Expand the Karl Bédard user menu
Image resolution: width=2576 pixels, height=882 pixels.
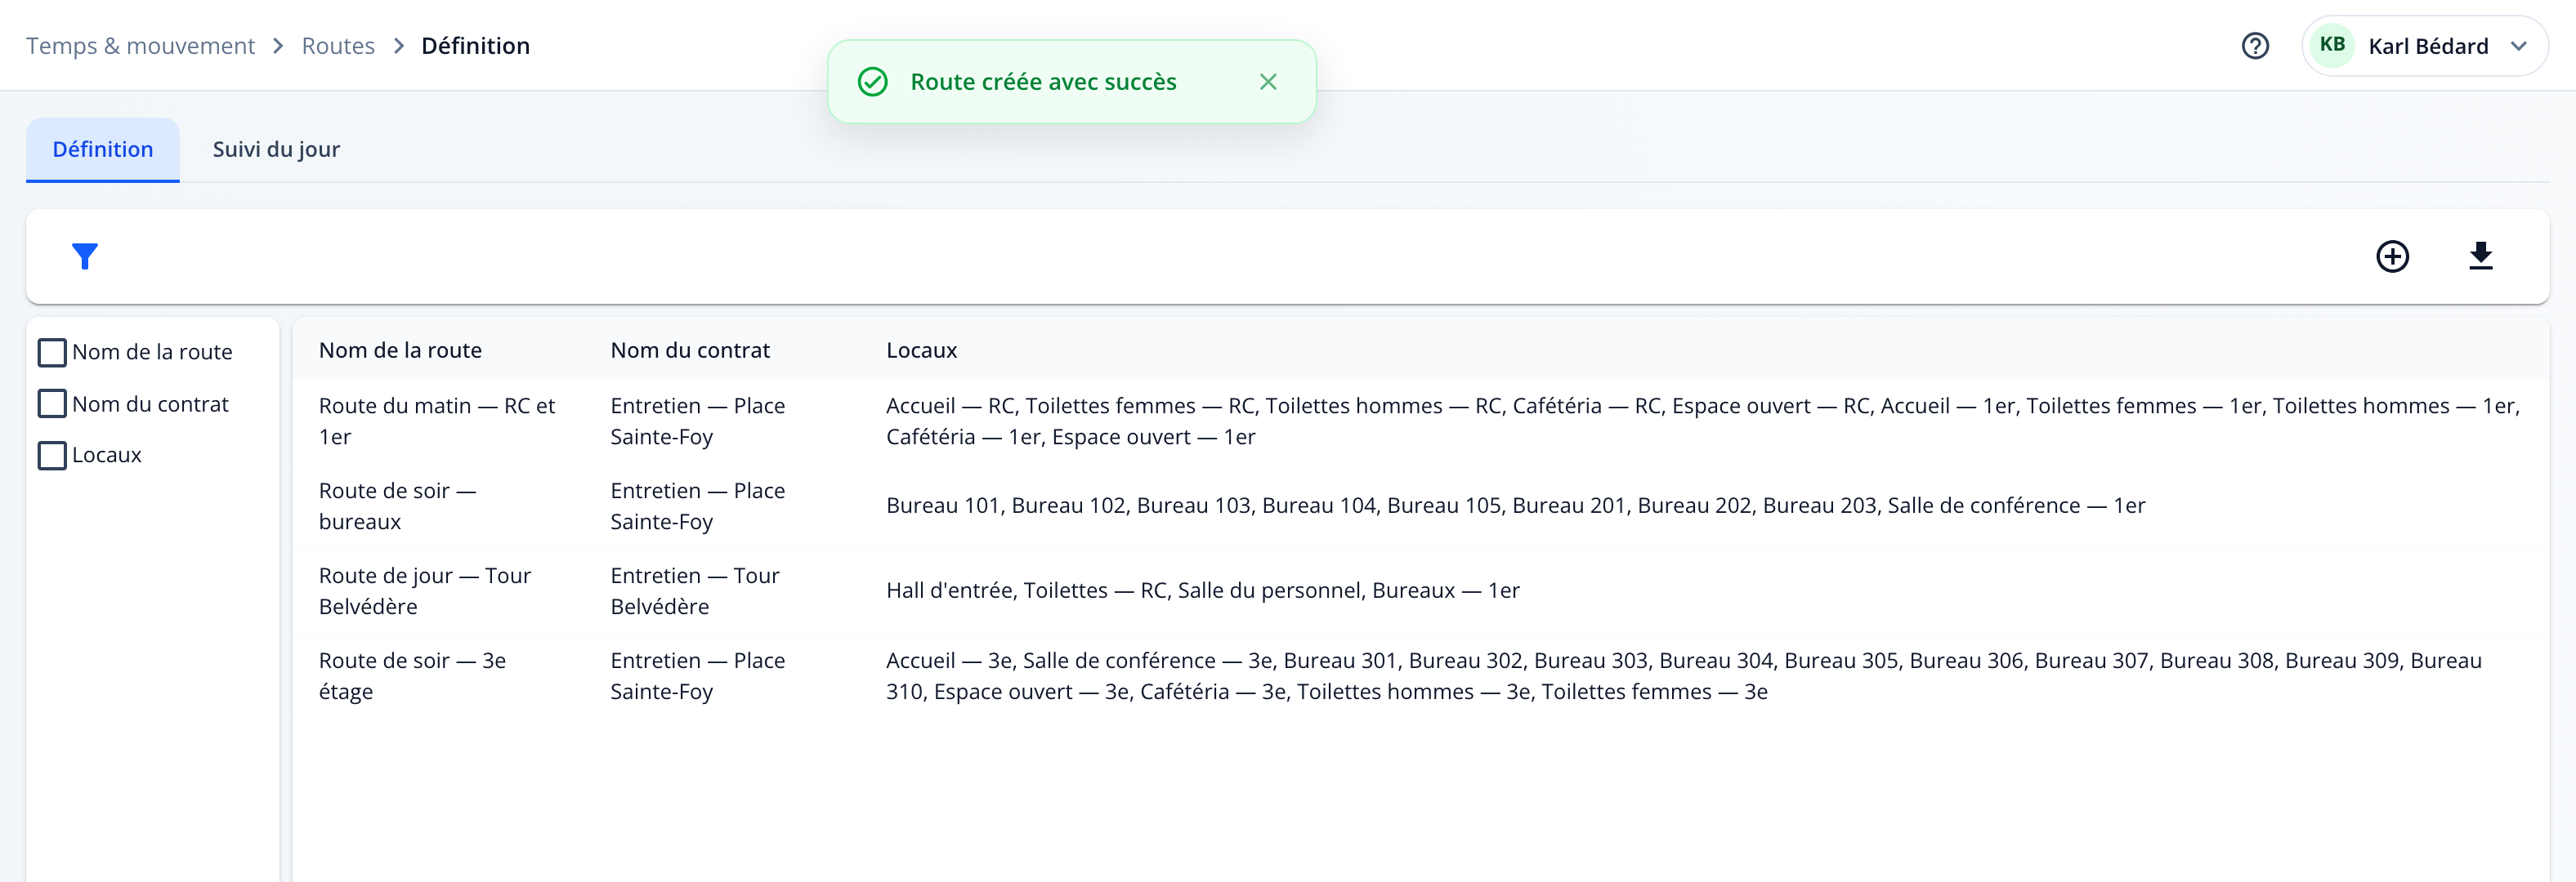[x=2424, y=46]
